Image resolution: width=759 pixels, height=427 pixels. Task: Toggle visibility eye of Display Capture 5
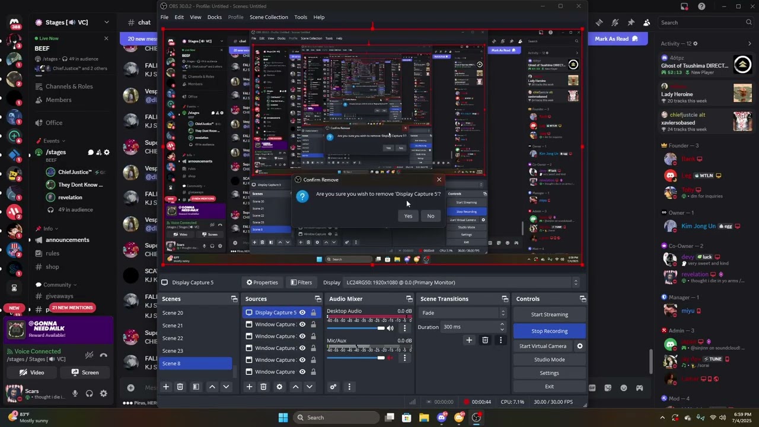pyautogui.click(x=302, y=313)
